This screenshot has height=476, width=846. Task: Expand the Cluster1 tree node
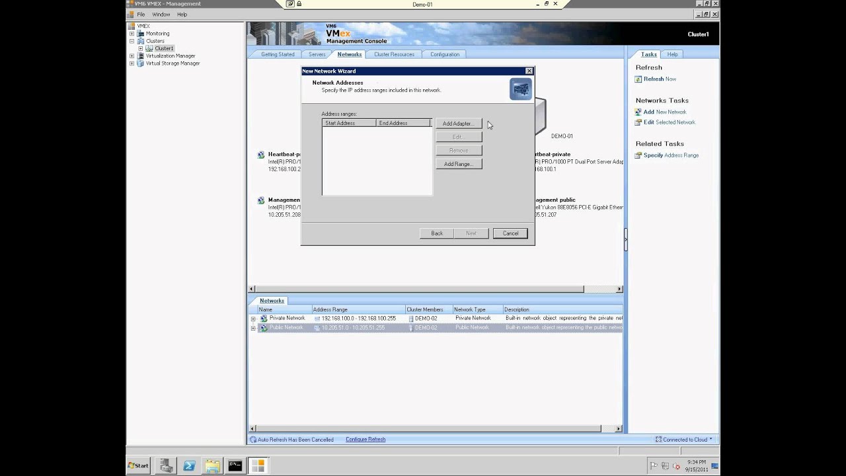pyautogui.click(x=140, y=48)
